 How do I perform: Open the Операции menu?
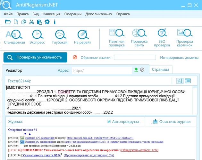73,14
